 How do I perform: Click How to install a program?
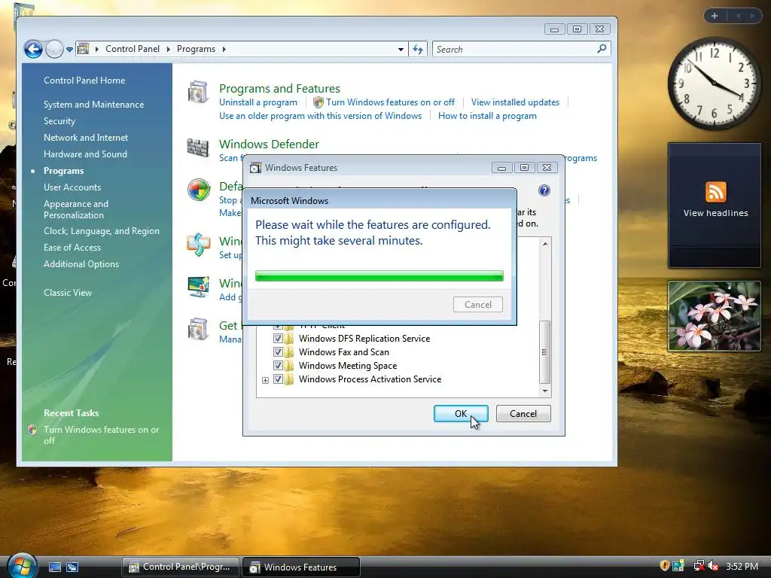click(x=487, y=116)
